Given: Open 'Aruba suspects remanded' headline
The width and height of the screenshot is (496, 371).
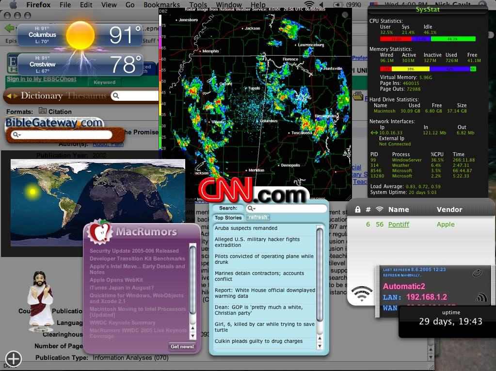Looking at the screenshot, I should point(246,228).
